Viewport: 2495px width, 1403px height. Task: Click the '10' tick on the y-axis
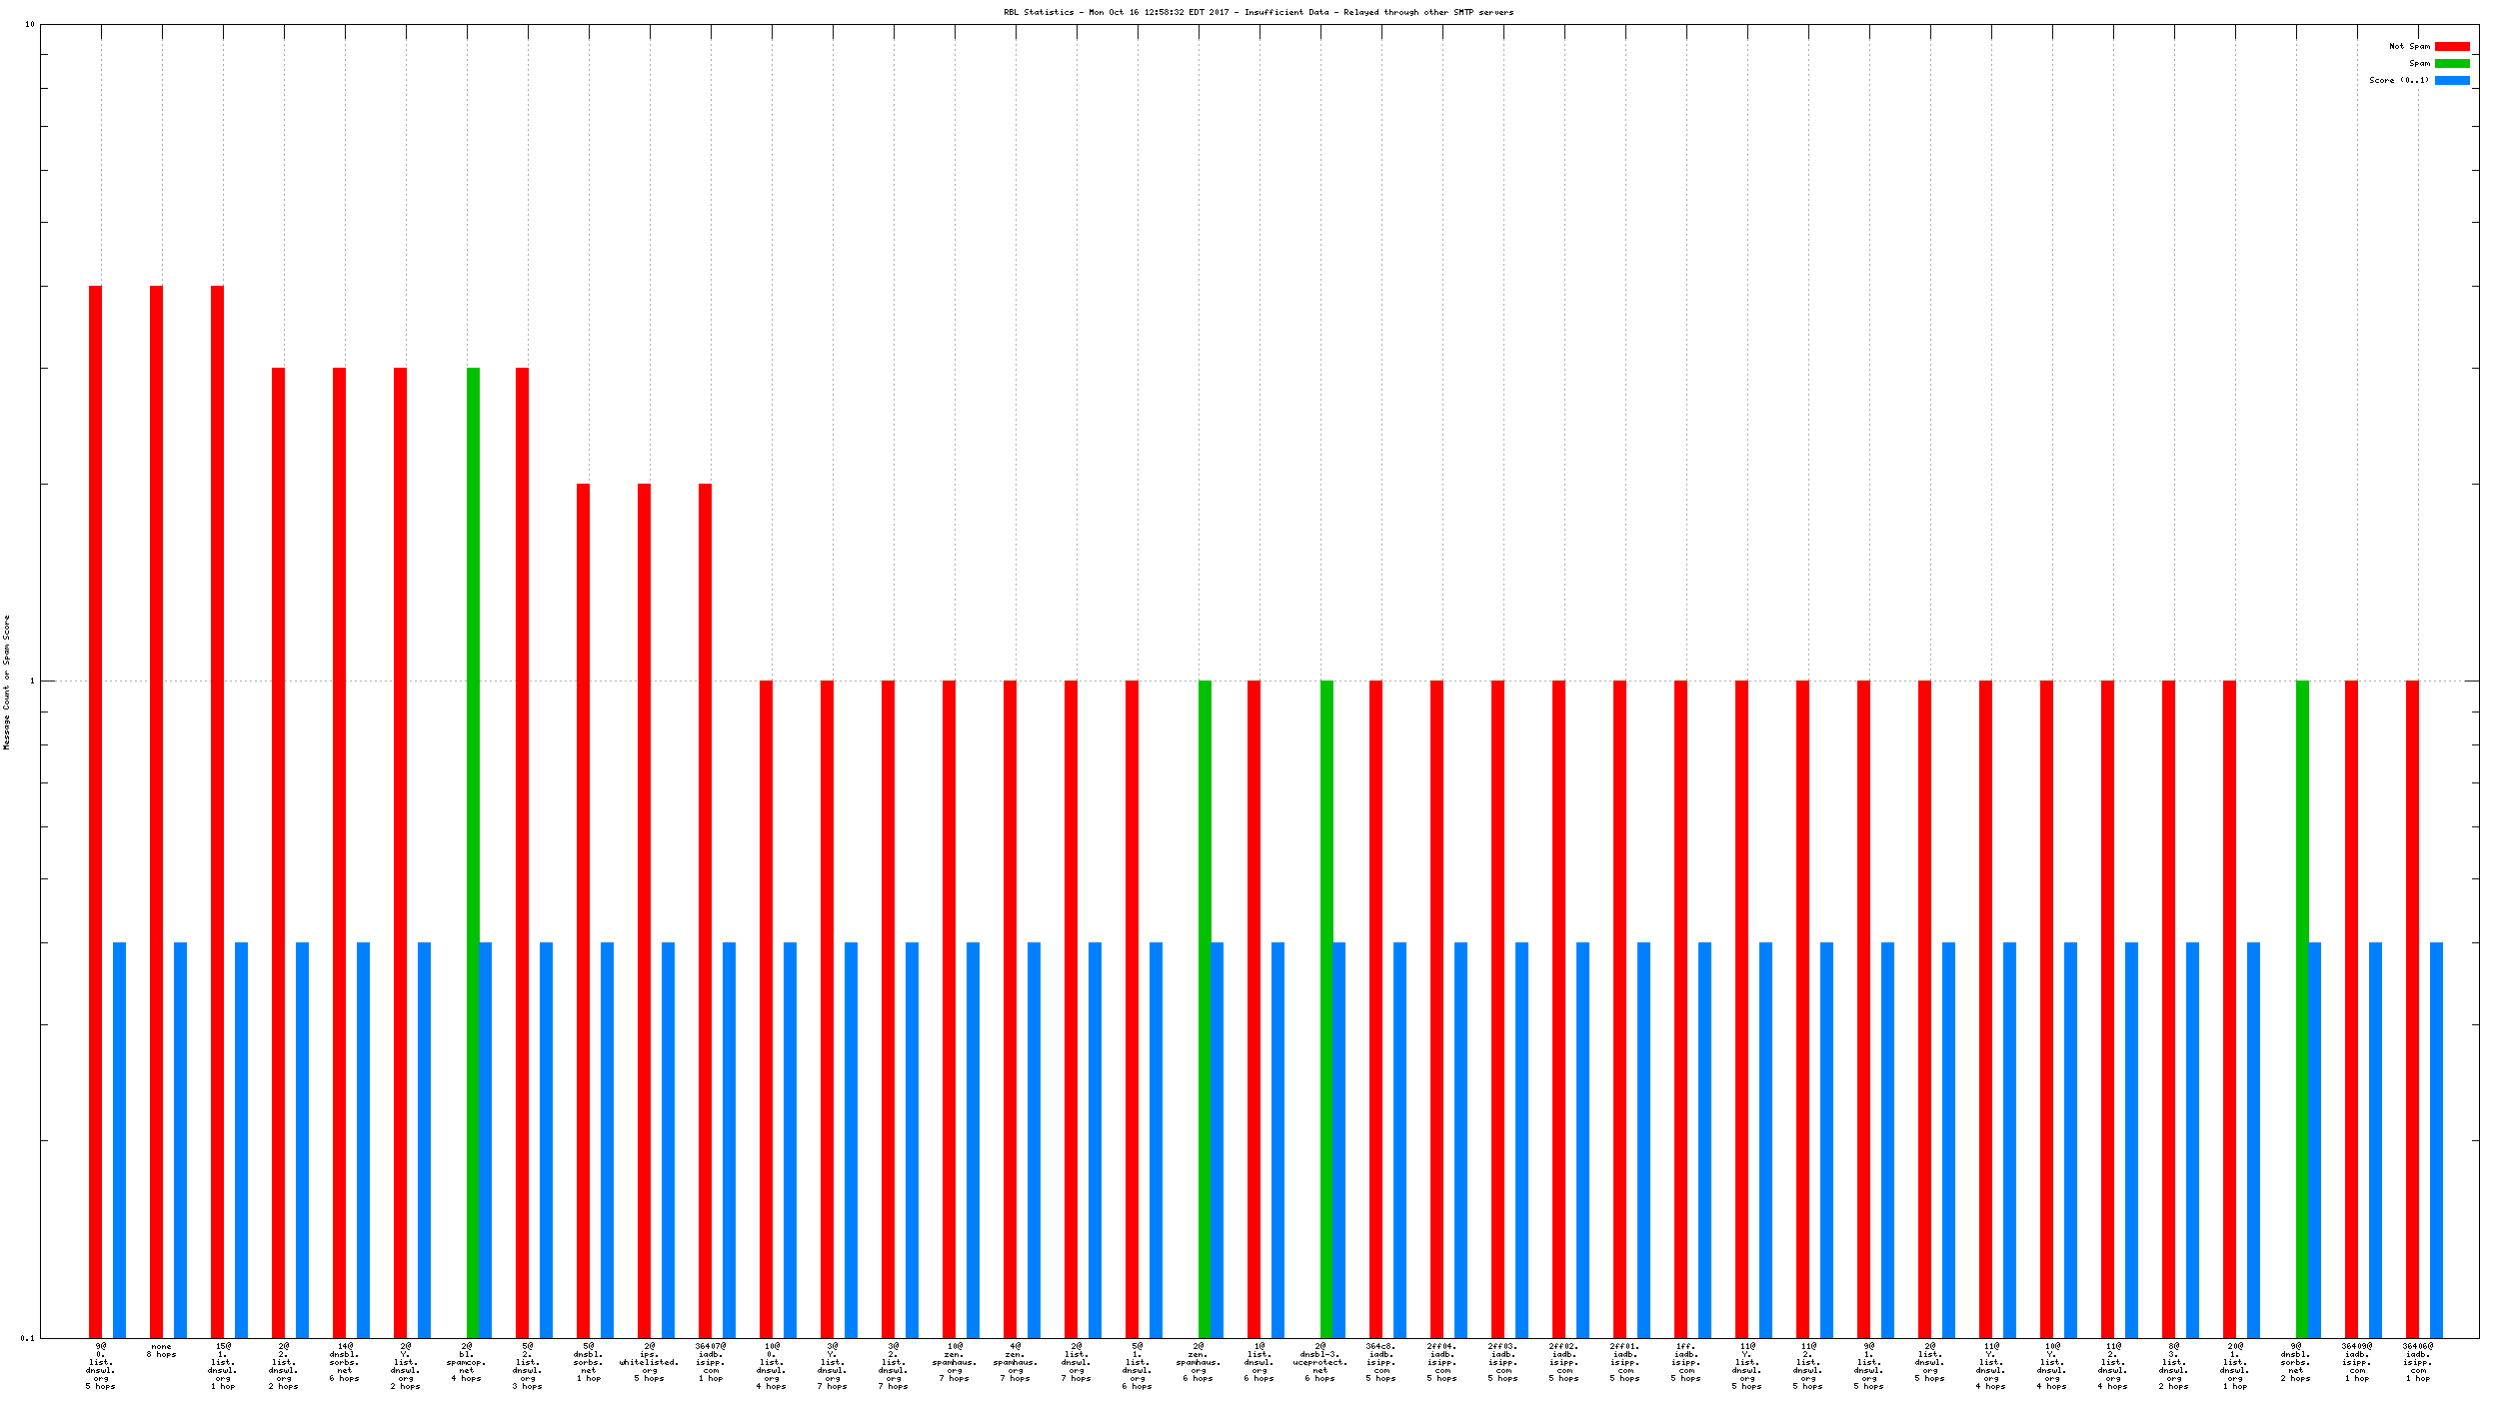(29, 24)
